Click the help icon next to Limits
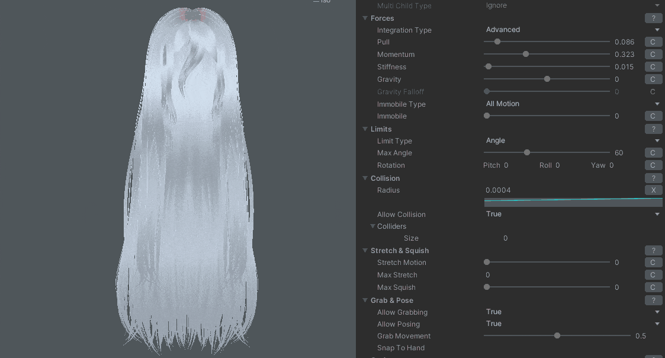 653,129
